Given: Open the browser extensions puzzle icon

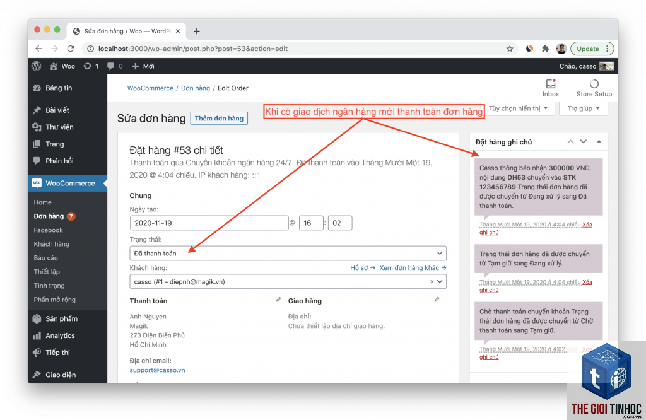Looking at the screenshot, I should 546,49.
